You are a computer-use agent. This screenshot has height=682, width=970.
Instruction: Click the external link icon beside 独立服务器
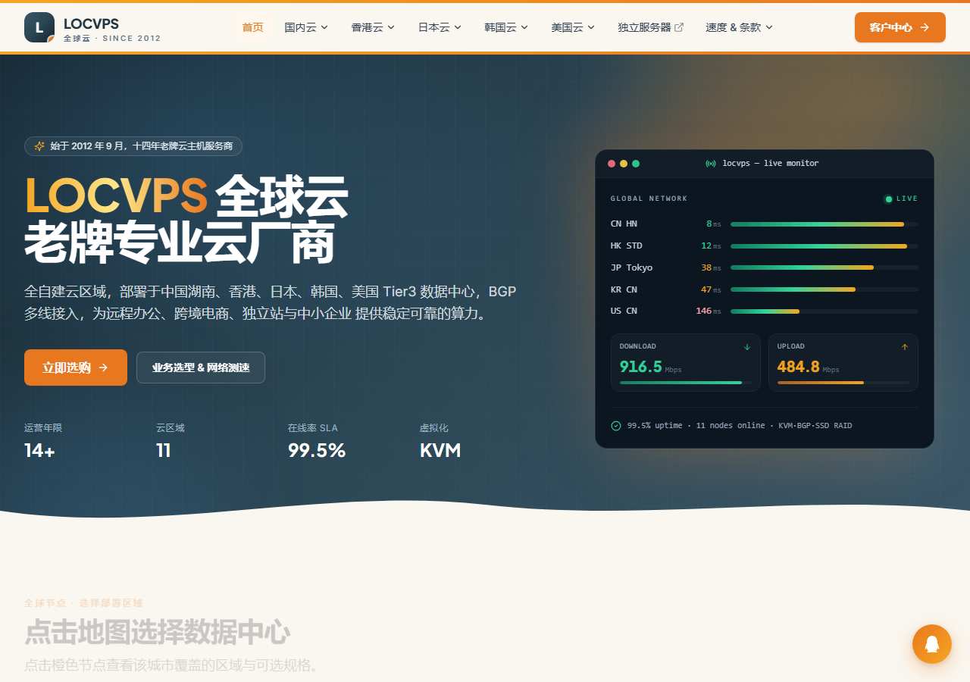(679, 27)
